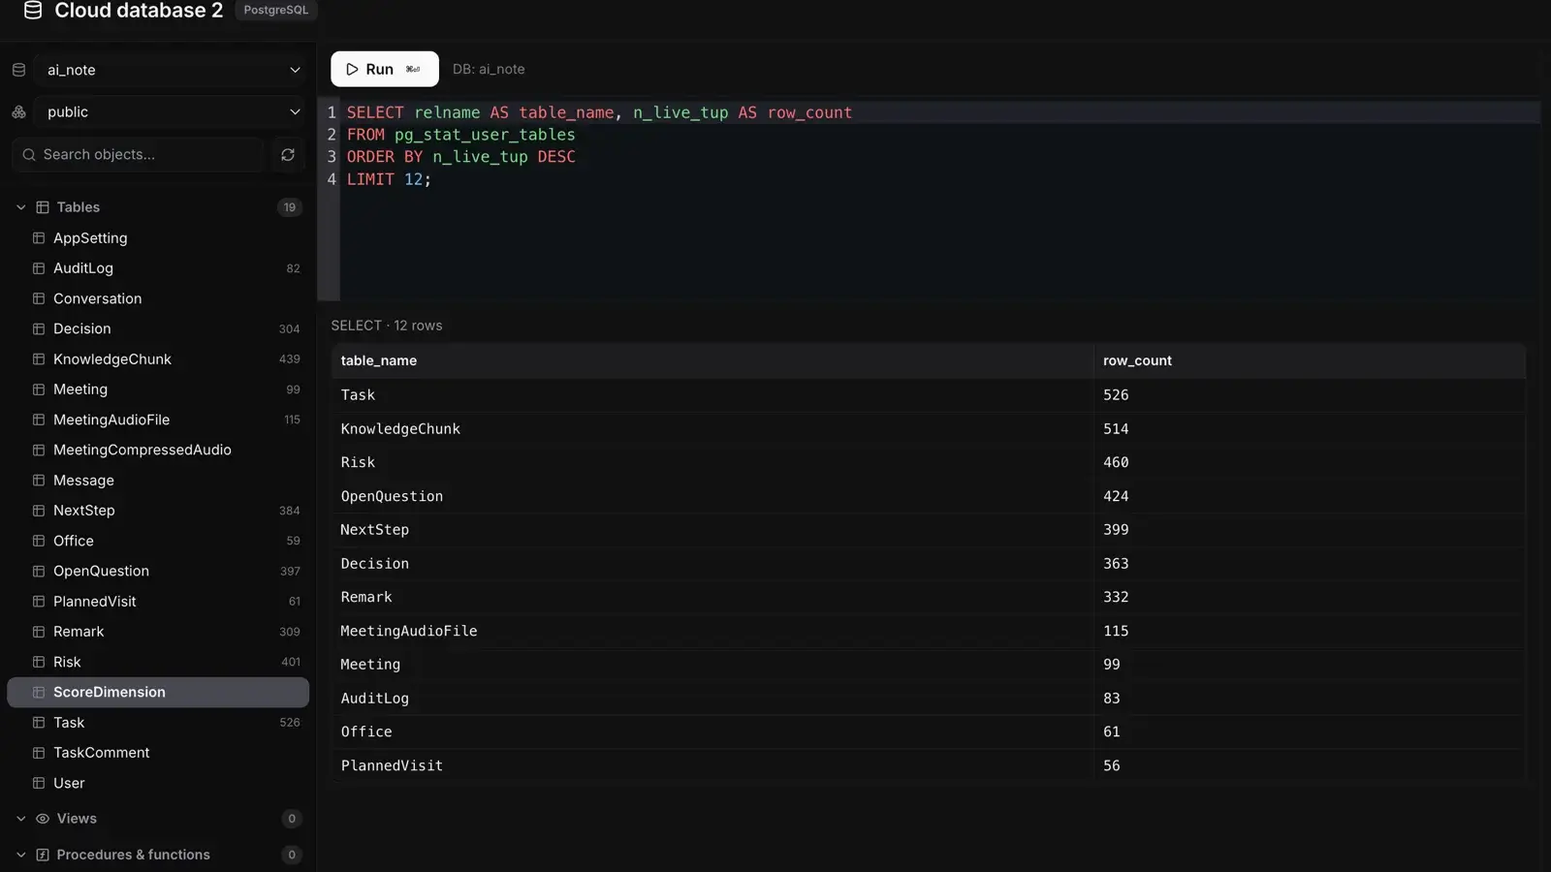Click the database icon left of ai_note
Viewport: 1551px width, 872px height.
(x=18, y=70)
